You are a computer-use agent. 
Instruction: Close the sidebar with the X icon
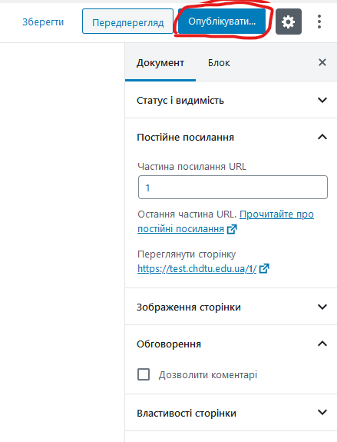pyautogui.click(x=322, y=62)
